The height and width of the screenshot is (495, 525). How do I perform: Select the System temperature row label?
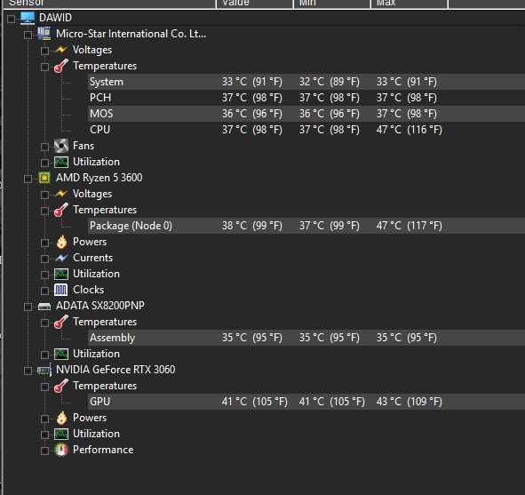(x=106, y=82)
